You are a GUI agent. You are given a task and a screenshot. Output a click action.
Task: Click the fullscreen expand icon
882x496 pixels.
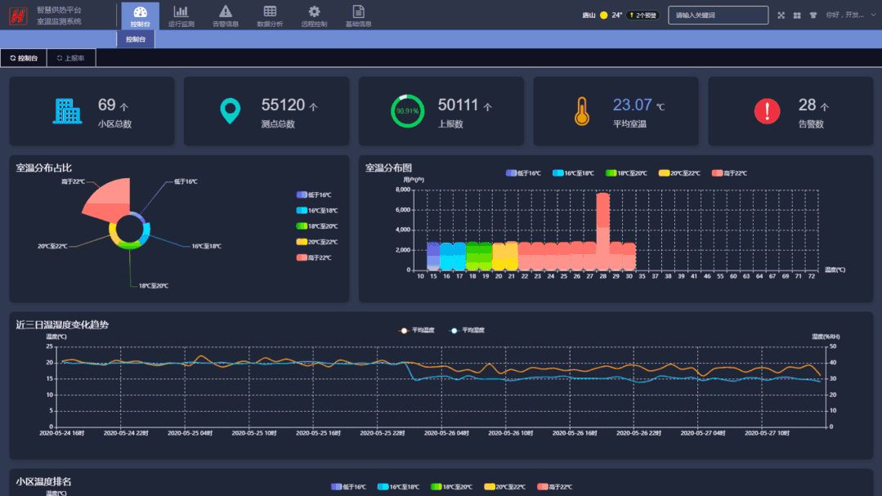pos(781,15)
